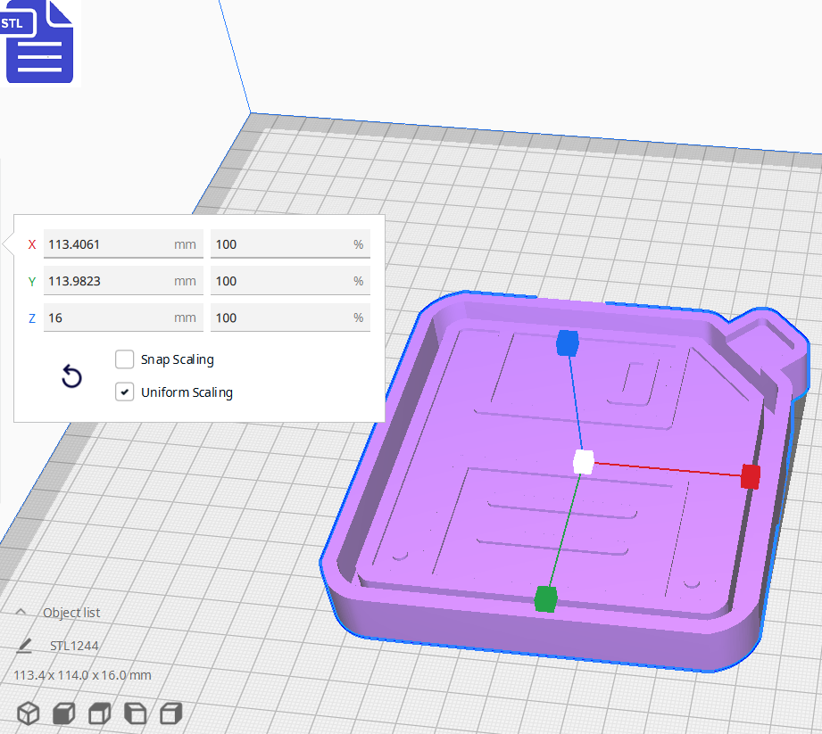Select the top view orientation icon
The width and height of the screenshot is (822, 734).
[99, 713]
